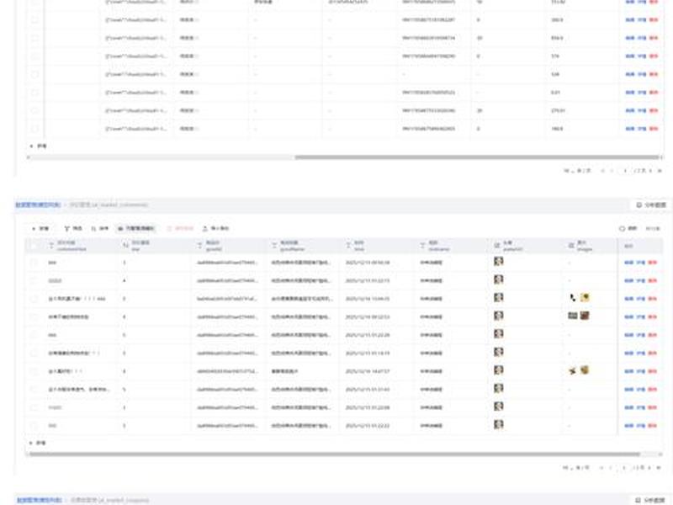Image resolution: width=673 pixels, height=505 pixels.
Task: Tick the last row checkbox in the upper table
Action: click(34, 129)
